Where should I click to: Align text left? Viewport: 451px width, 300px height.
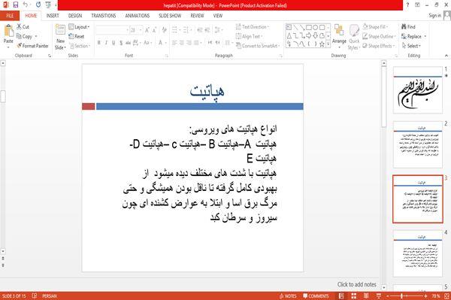pyautogui.click(x=174, y=43)
